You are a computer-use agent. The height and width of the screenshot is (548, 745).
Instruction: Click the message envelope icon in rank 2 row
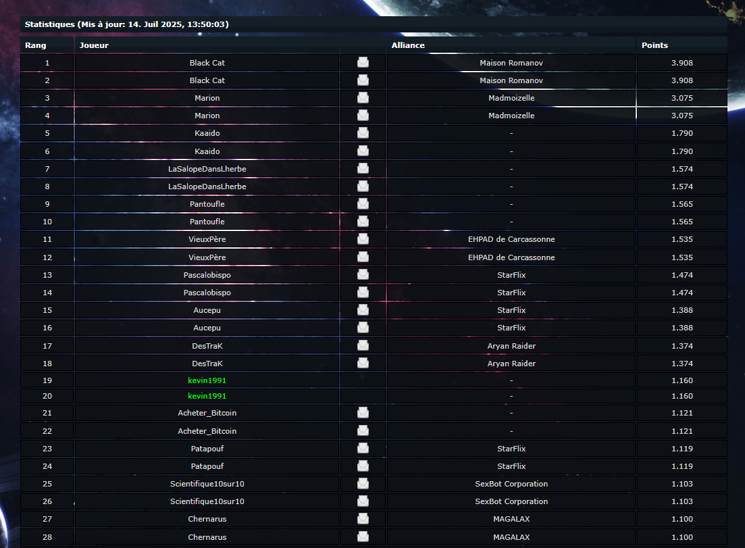click(363, 80)
